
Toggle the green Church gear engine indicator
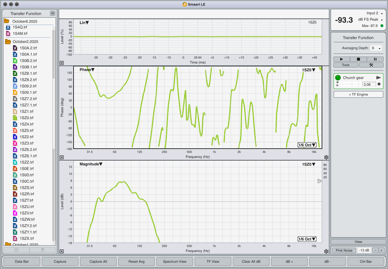pyautogui.click(x=338, y=78)
